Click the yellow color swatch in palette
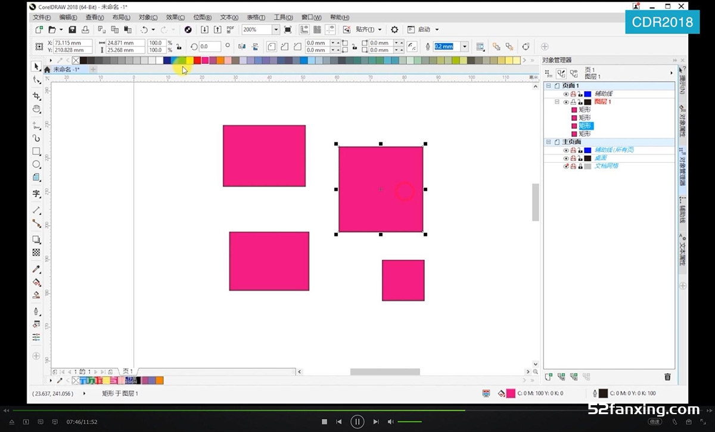Screen dimensions: 715x432 coord(189,60)
